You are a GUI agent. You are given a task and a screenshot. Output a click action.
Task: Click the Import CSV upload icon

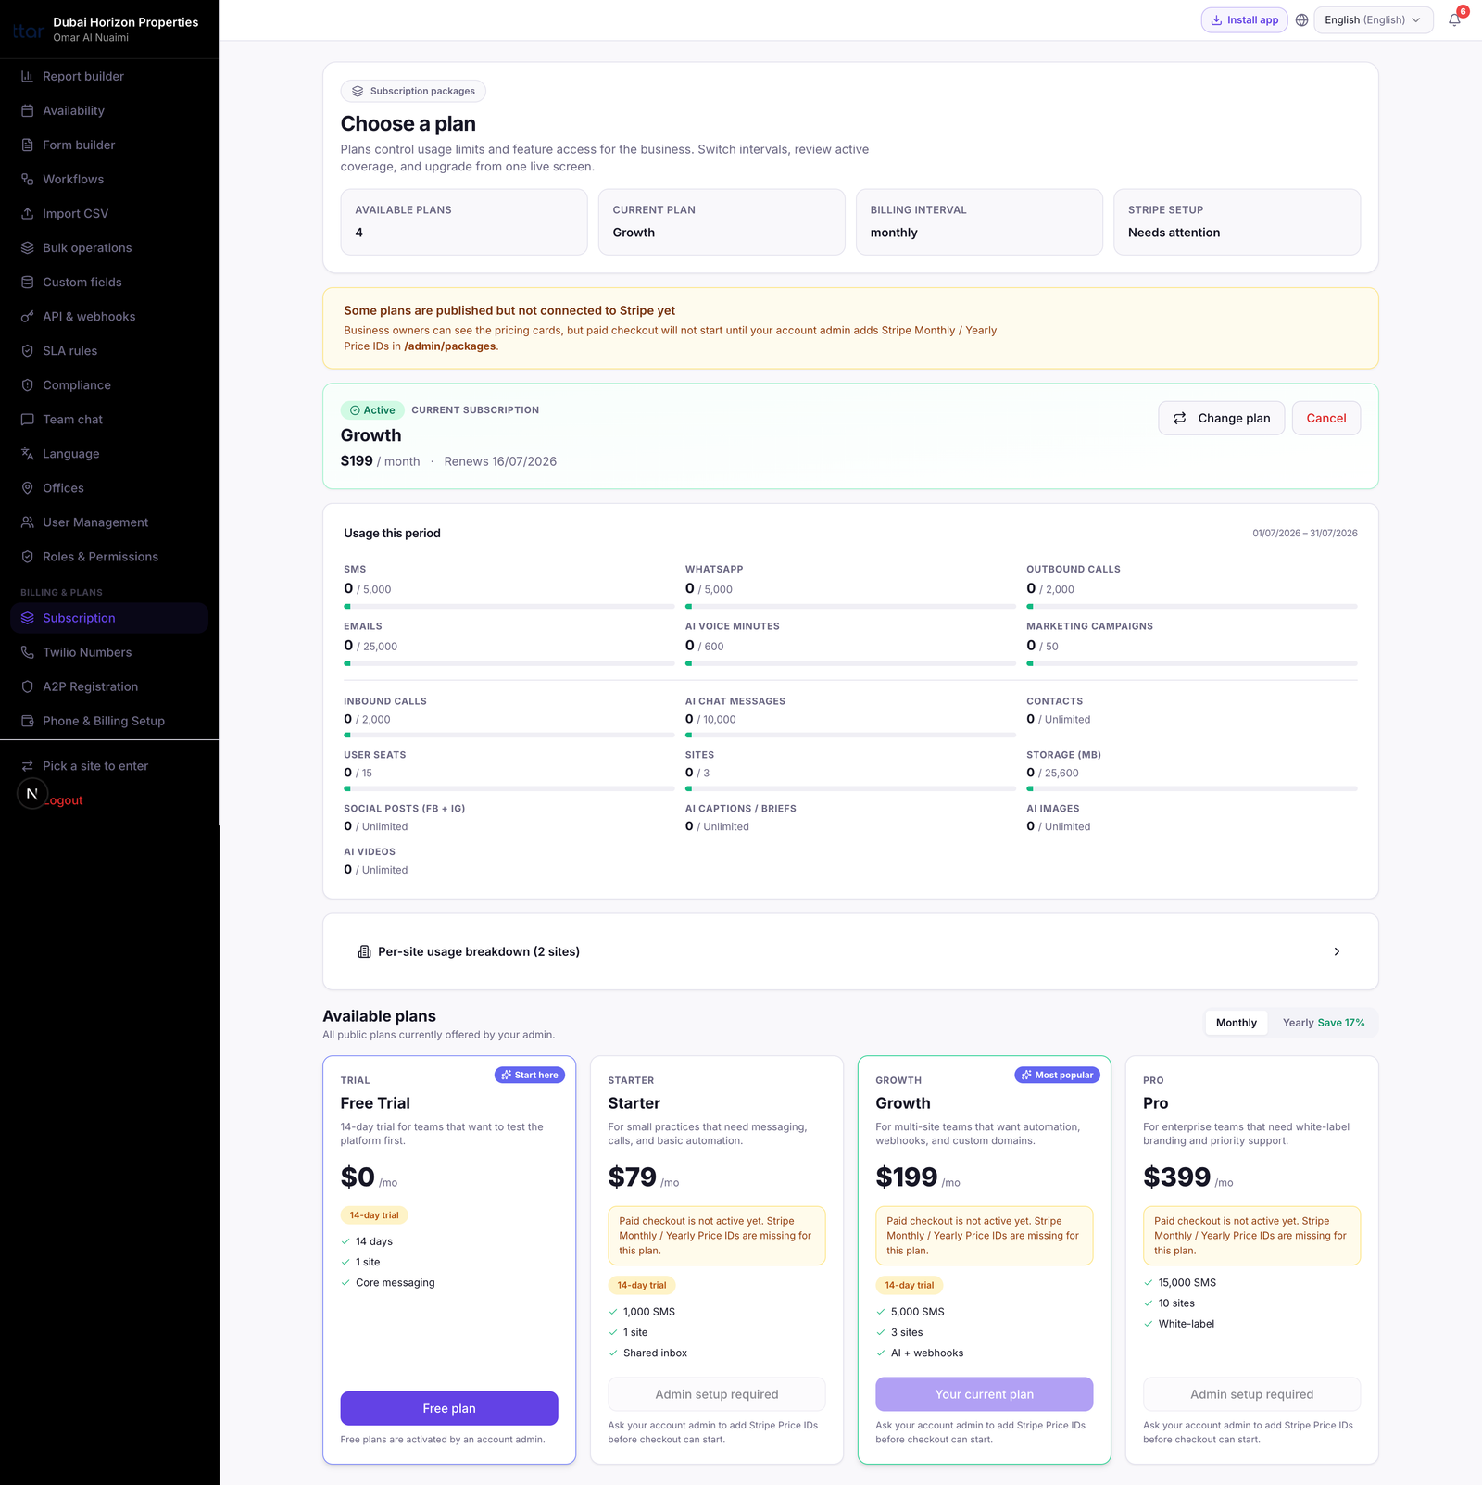(x=28, y=214)
